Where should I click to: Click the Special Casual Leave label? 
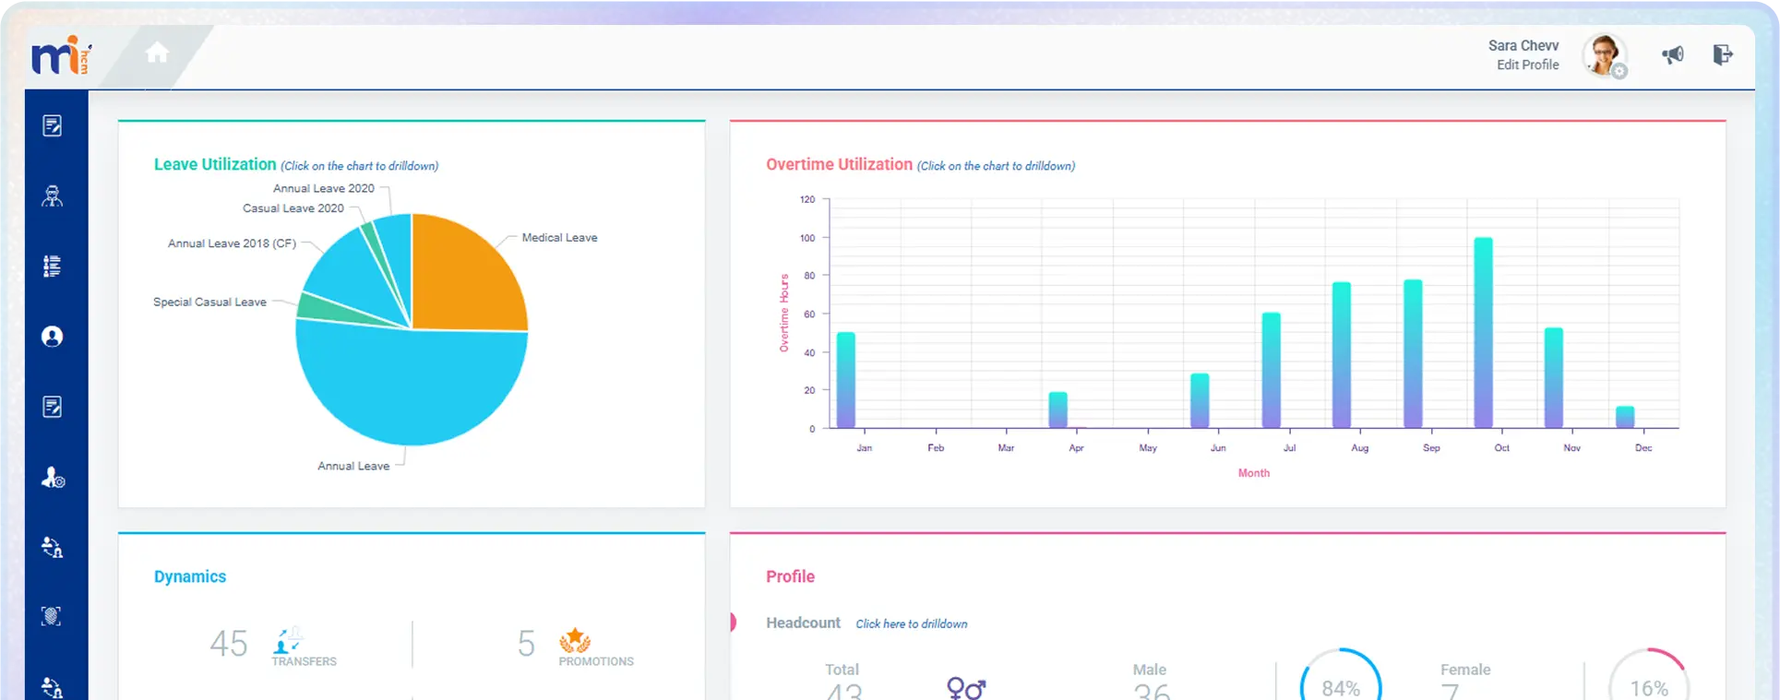coord(209,303)
